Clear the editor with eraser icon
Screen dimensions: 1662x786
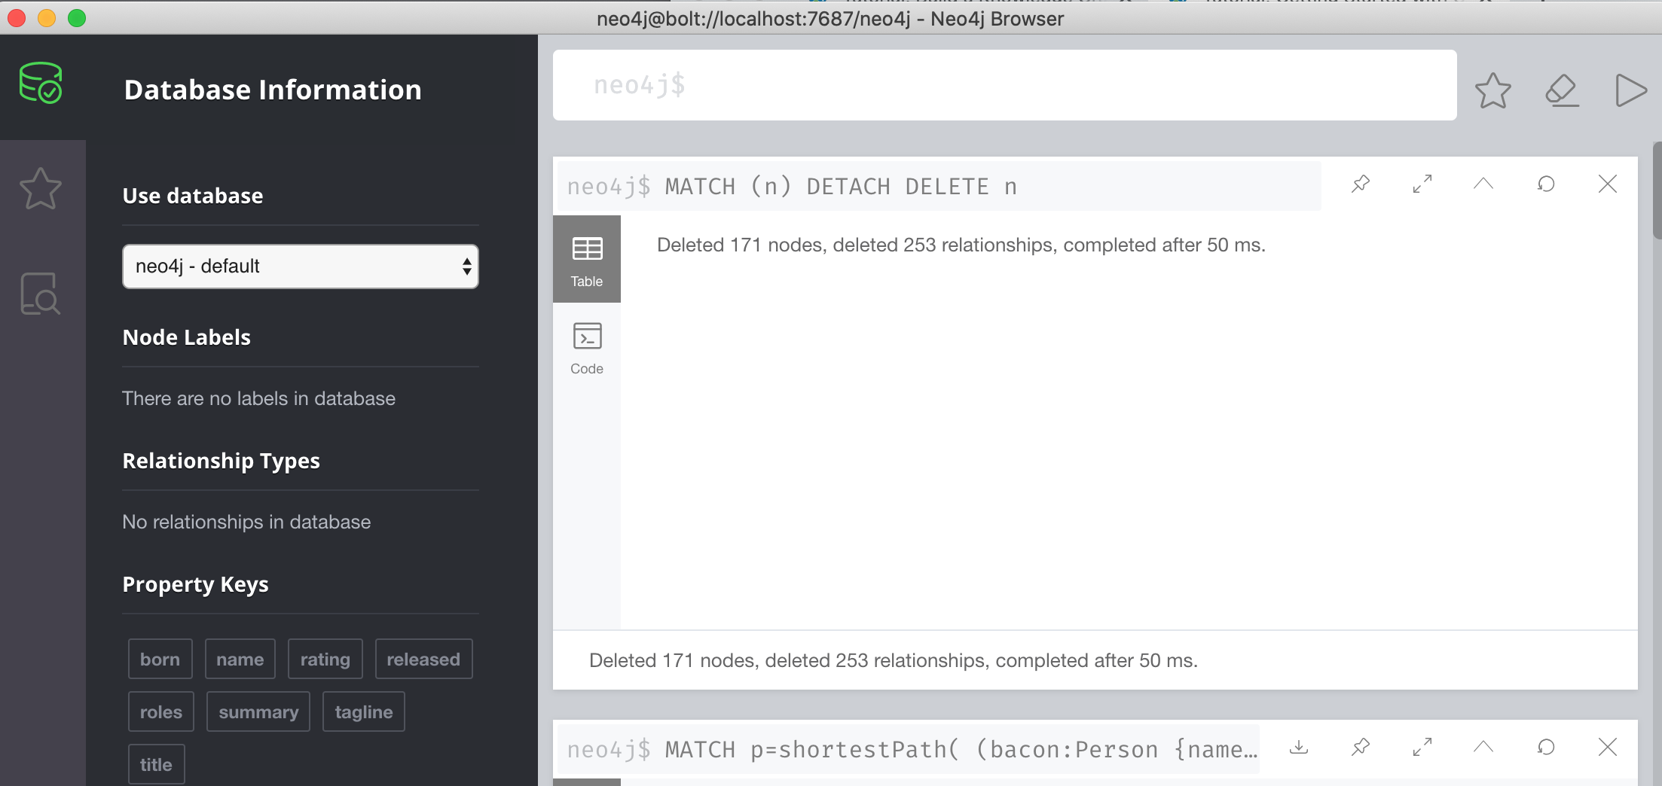(1562, 90)
